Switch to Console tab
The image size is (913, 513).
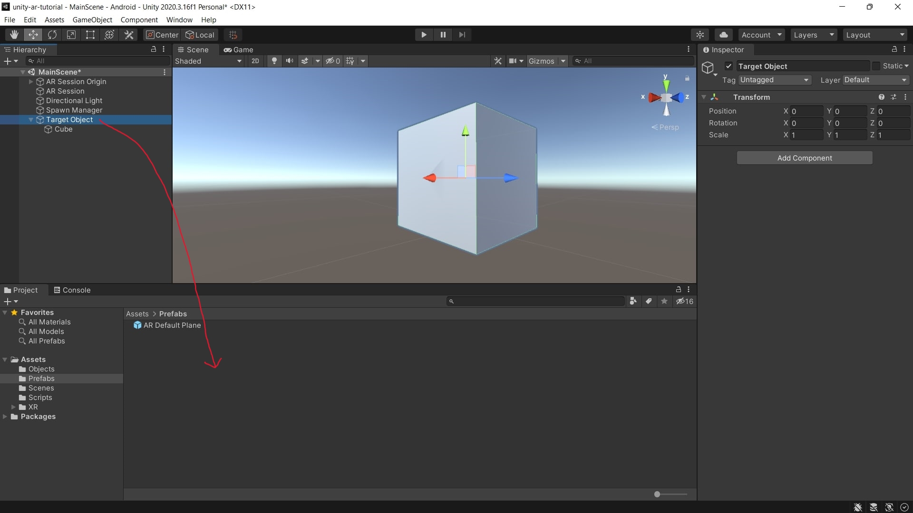72,290
